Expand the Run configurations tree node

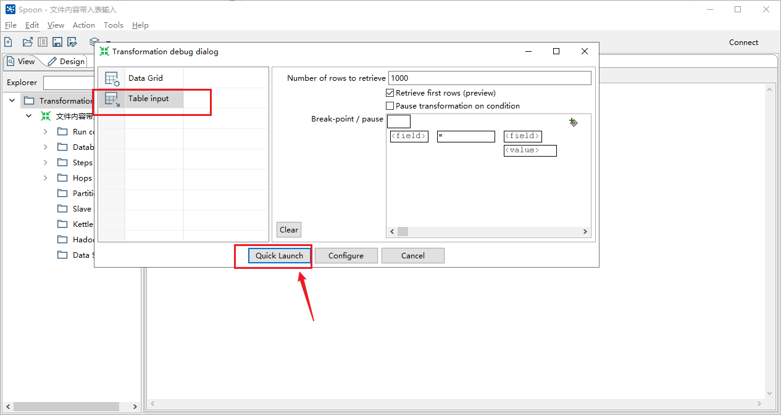[x=45, y=131]
